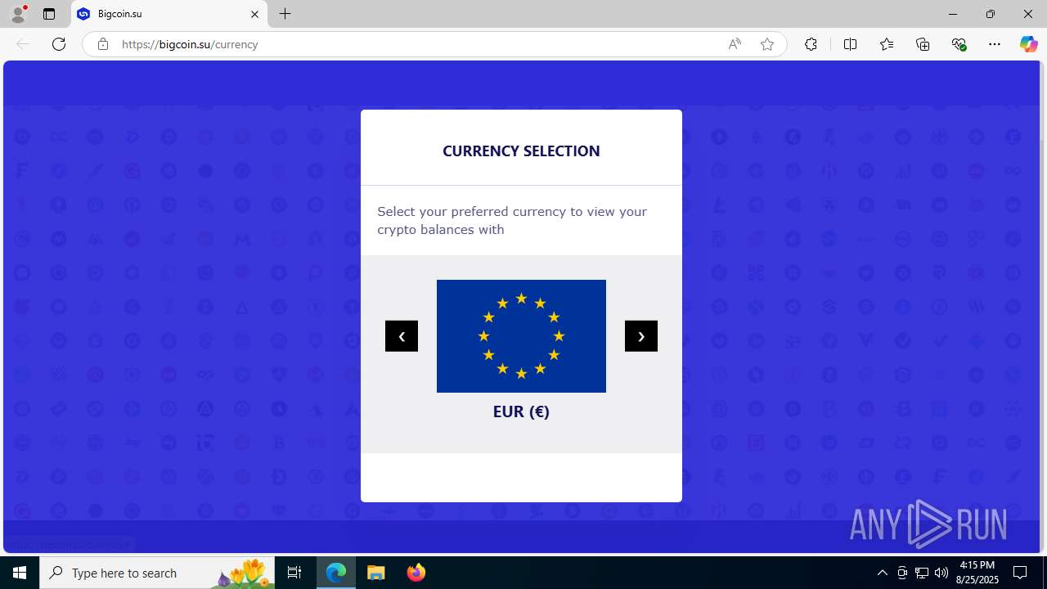Open the volume control
Viewport: 1047px width, 589px height.
click(x=941, y=573)
